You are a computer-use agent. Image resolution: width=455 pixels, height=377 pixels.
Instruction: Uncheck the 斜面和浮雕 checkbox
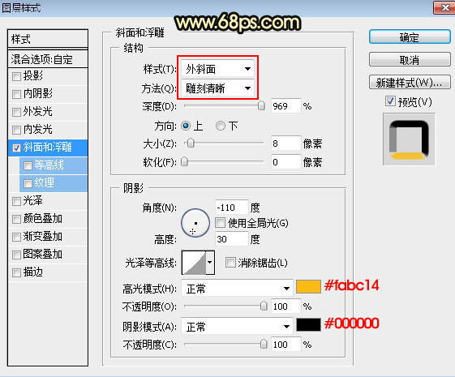16,148
